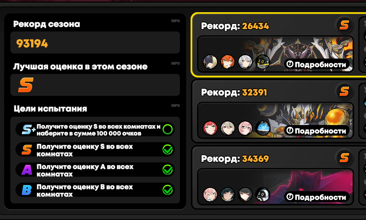
Task: Click the checkmark for S rating all rooms goal
Action: [x=168, y=150]
